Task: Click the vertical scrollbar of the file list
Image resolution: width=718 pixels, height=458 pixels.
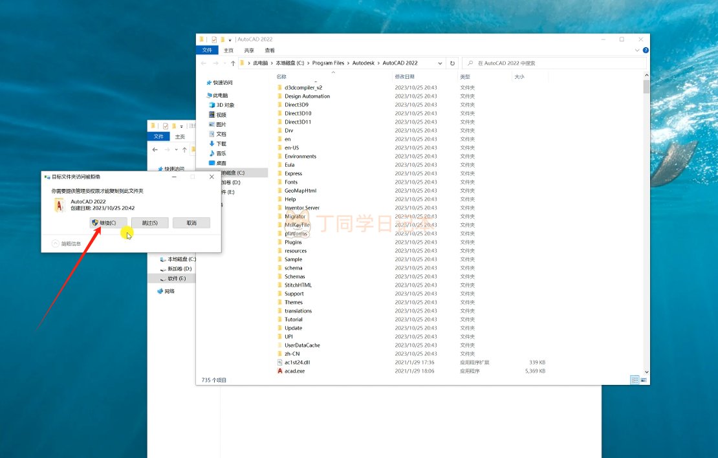Action: (646, 194)
